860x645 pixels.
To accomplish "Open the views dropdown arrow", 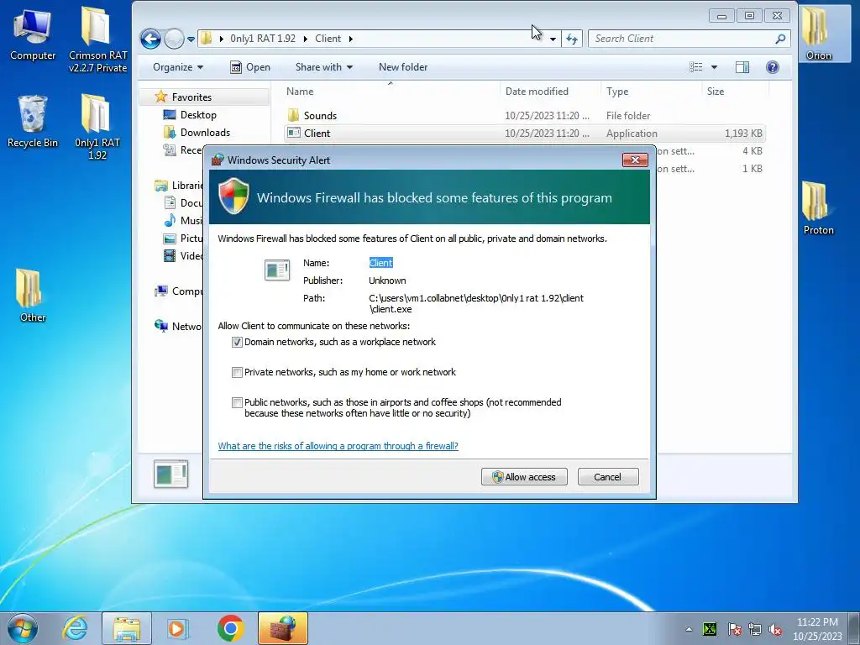I will (x=714, y=67).
